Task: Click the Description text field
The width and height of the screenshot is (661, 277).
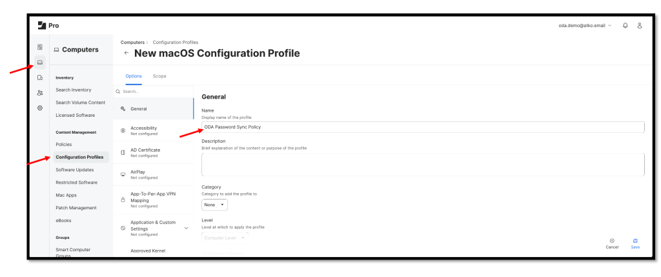Action: click(423, 164)
